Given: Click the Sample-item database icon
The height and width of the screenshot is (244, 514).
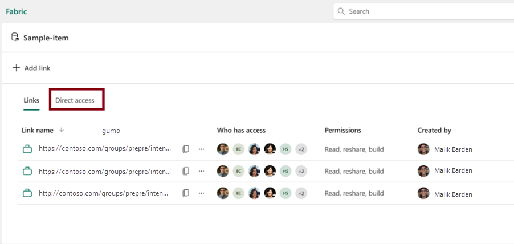Looking at the screenshot, I should [15, 38].
